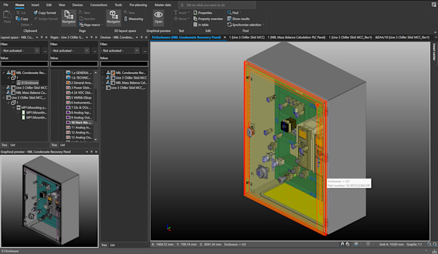The height and width of the screenshot is (254, 438).
Task: Click the Measuring tool
Action: 133,19
